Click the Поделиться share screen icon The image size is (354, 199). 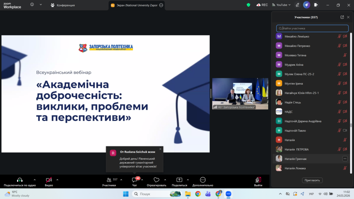(179, 180)
